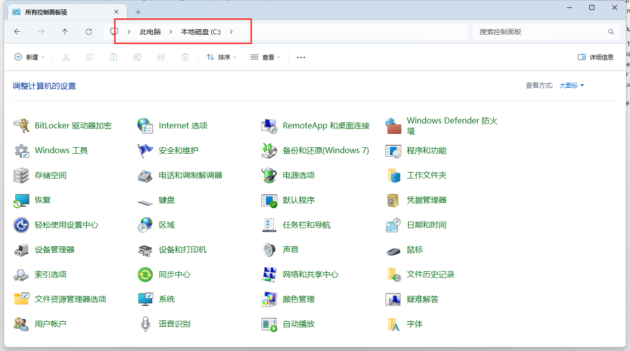Click the 新建 button

point(30,58)
